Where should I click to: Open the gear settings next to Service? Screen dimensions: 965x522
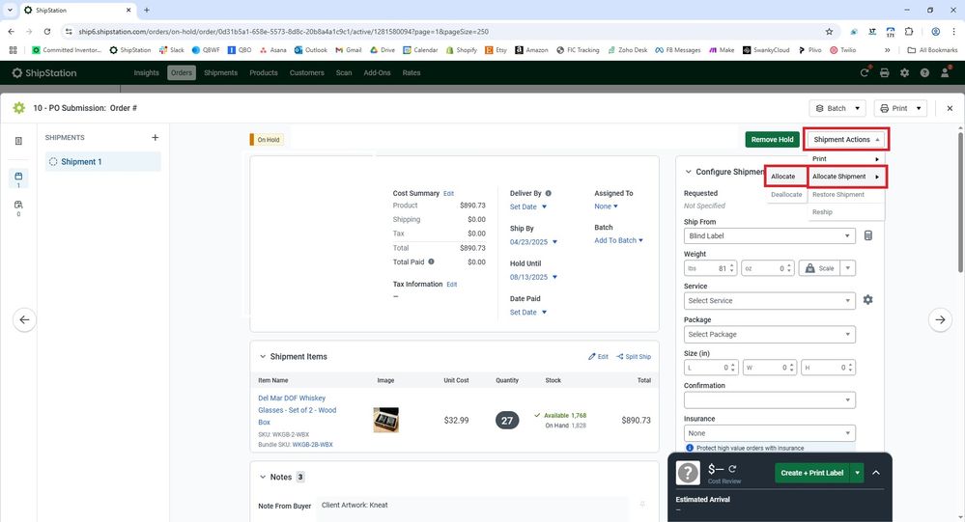[x=867, y=300]
